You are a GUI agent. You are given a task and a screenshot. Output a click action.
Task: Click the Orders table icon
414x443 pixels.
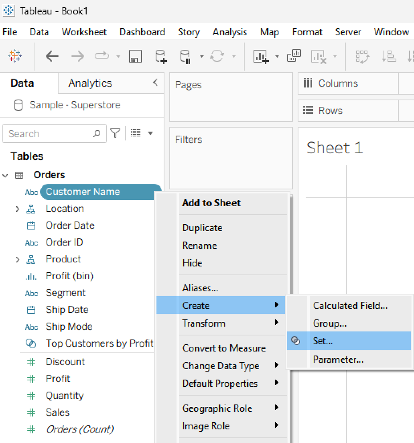coord(19,175)
